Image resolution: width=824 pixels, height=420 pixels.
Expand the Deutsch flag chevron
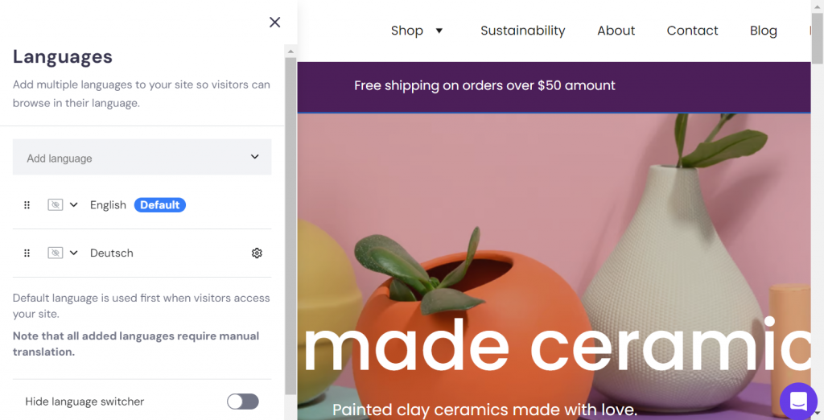coord(74,253)
